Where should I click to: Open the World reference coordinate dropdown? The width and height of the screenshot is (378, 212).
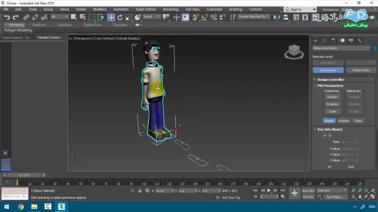[151, 17]
